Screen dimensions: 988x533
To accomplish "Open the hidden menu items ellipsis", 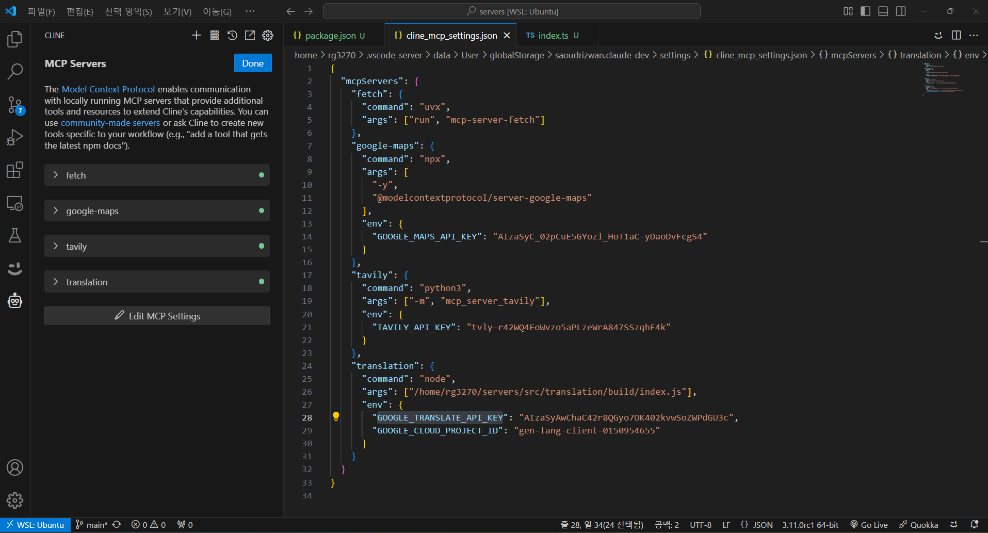I will coord(250,11).
